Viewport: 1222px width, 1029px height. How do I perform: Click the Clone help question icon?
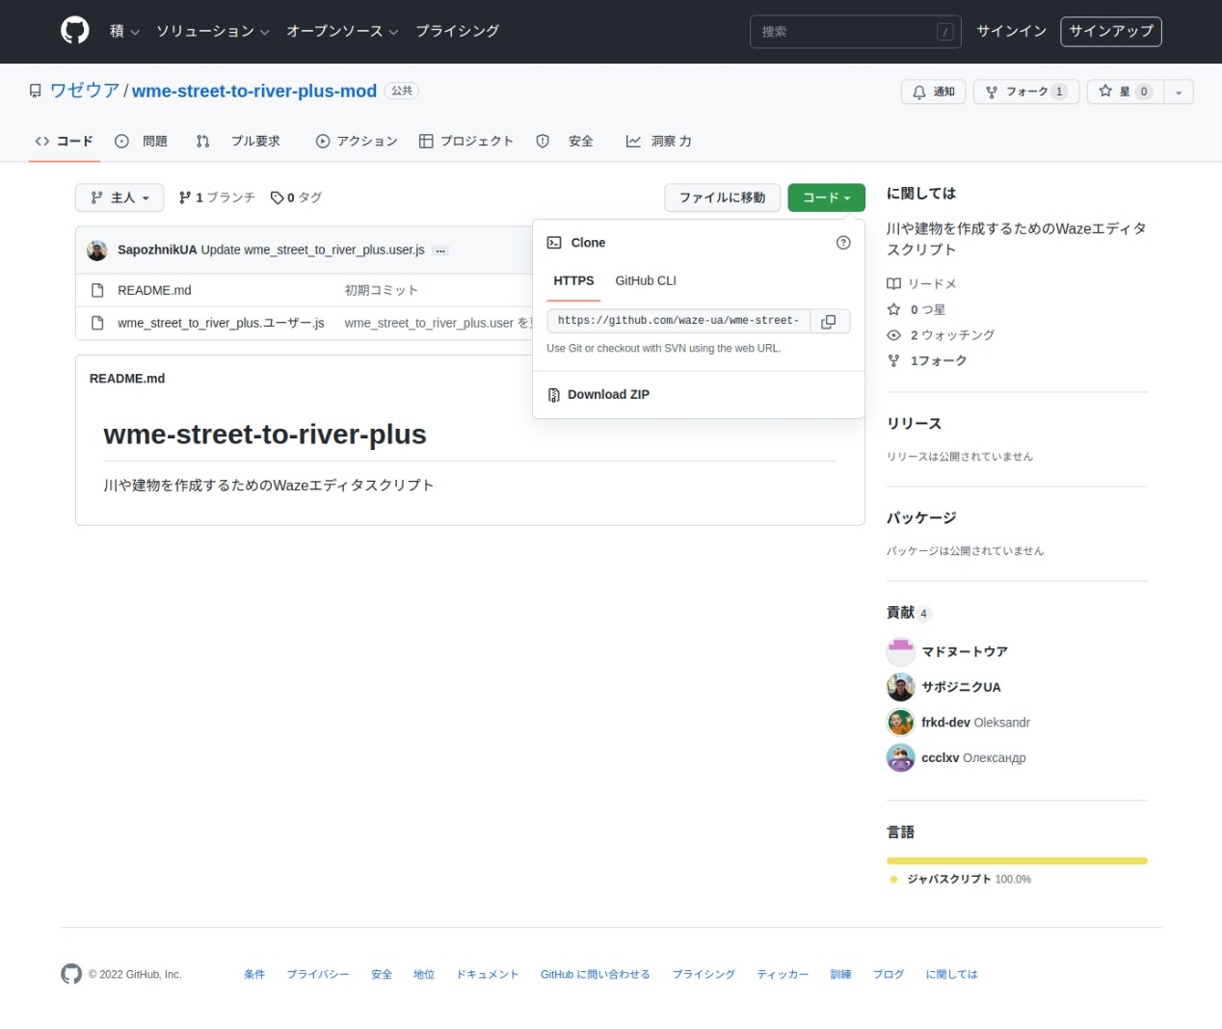843,243
